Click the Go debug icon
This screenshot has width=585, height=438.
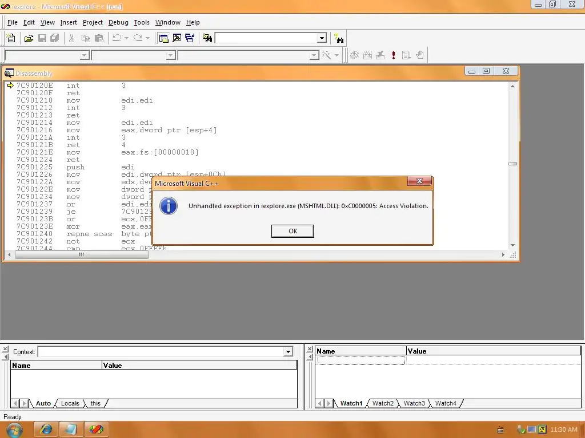[x=407, y=55]
